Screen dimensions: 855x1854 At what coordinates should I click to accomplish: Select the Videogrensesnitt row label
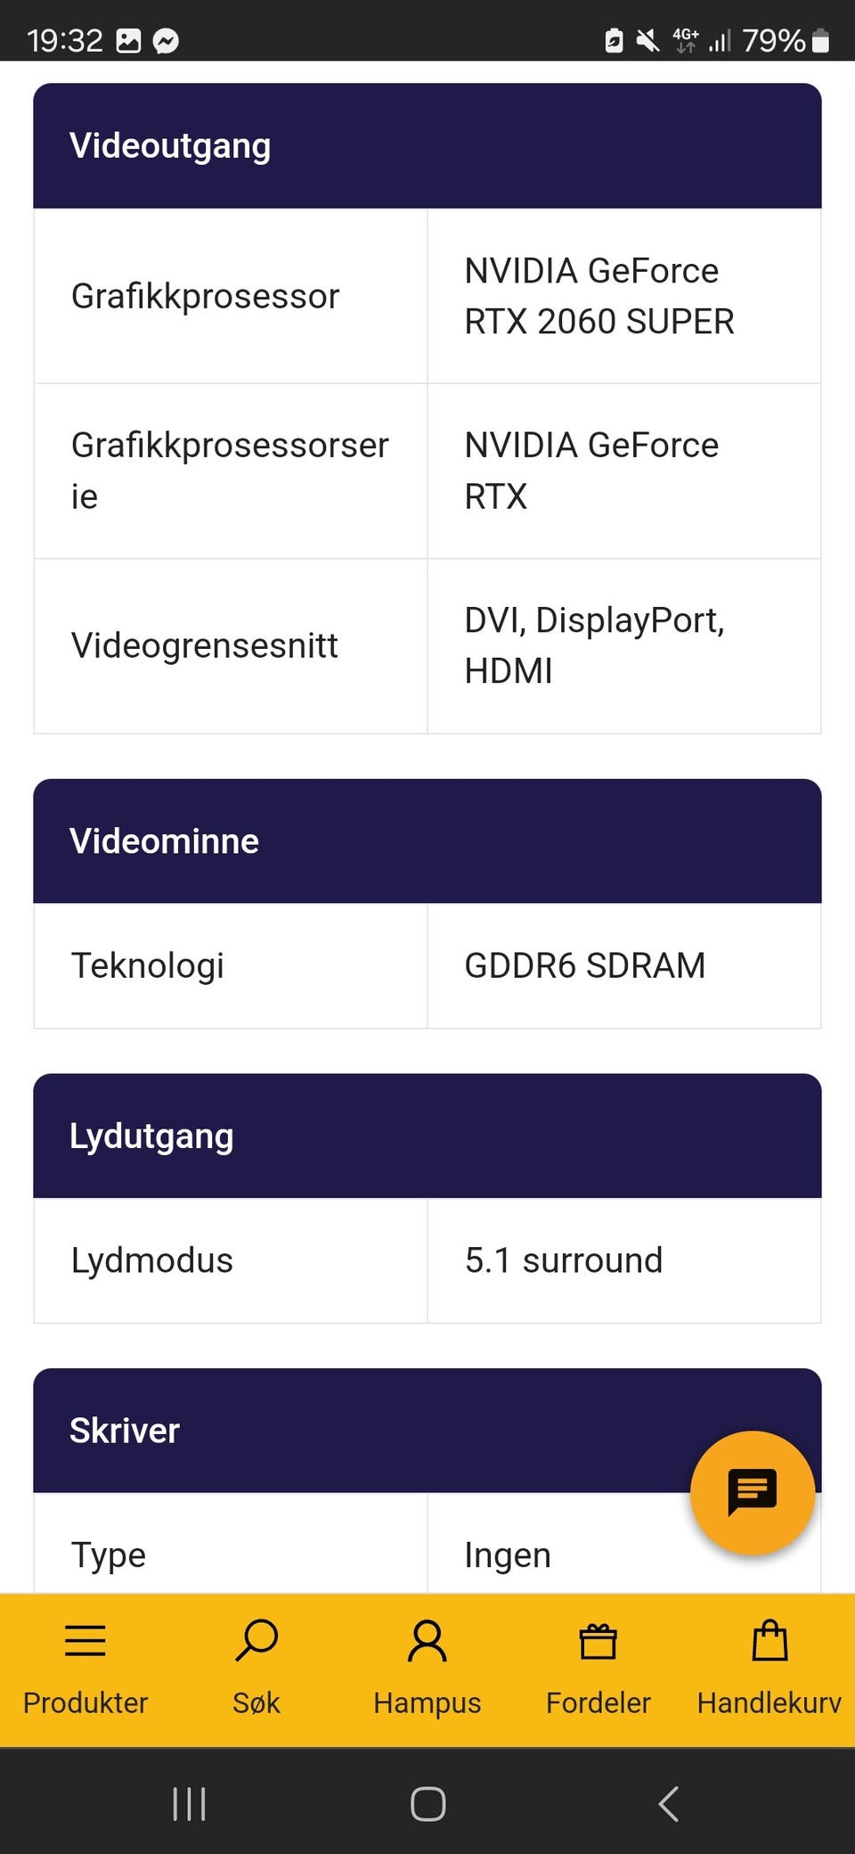click(x=204, y=645)
